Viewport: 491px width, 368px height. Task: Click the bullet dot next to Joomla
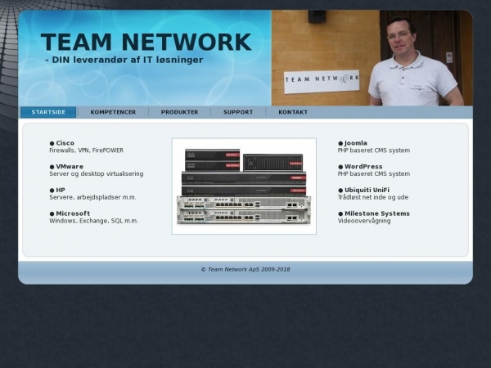[x=340, y=143]
